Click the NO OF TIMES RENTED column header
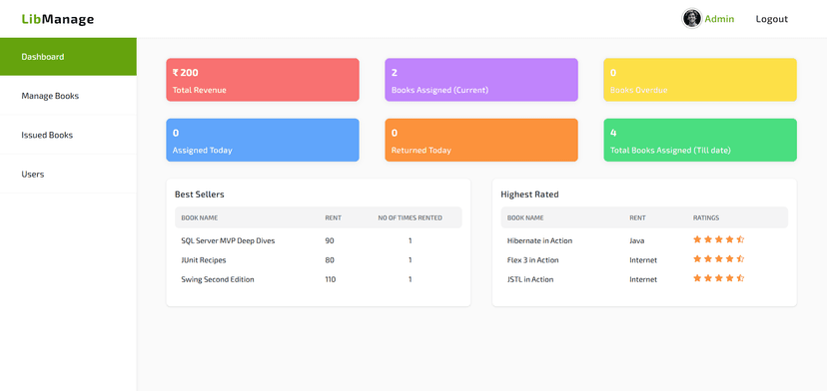This screenshot has width=827, height=391. tap(410, 217)
